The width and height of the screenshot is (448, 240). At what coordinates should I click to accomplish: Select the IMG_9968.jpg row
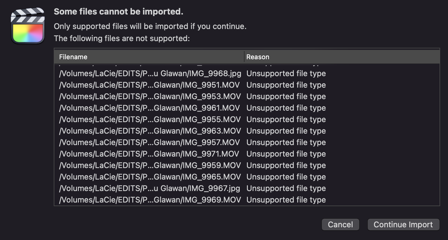[150, 73]
